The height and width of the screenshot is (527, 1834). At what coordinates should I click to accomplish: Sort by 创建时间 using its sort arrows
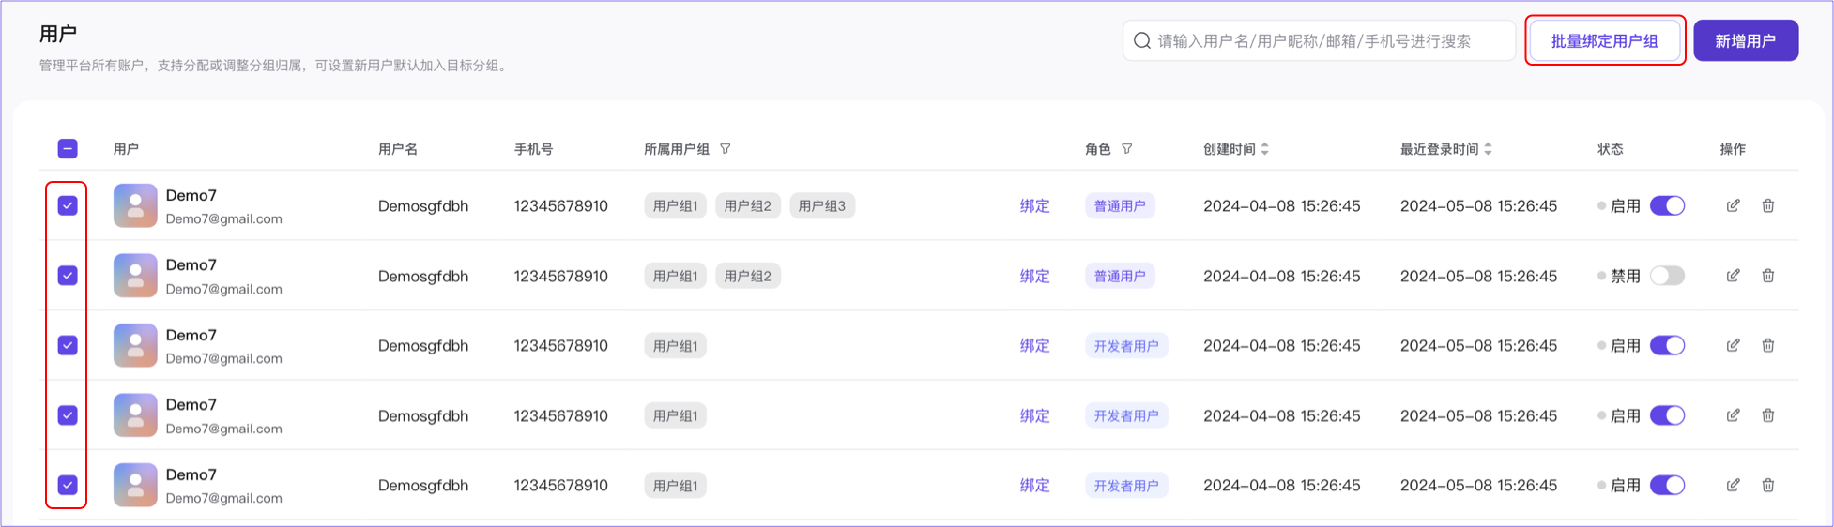[x=1265, y=149]
